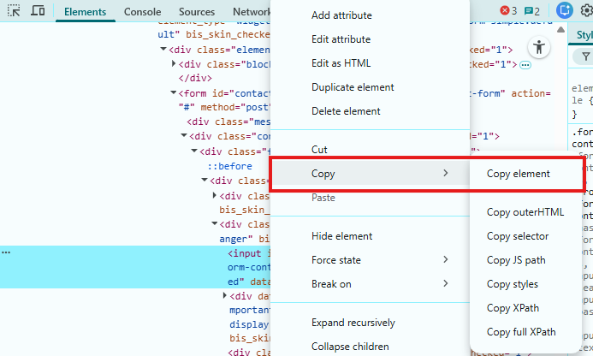Expand the div class="bloc" node triangle

pyautogui.click(x=174, y=63)
